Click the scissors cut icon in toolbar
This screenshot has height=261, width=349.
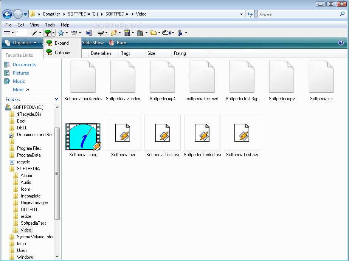(x=180, y=33)
